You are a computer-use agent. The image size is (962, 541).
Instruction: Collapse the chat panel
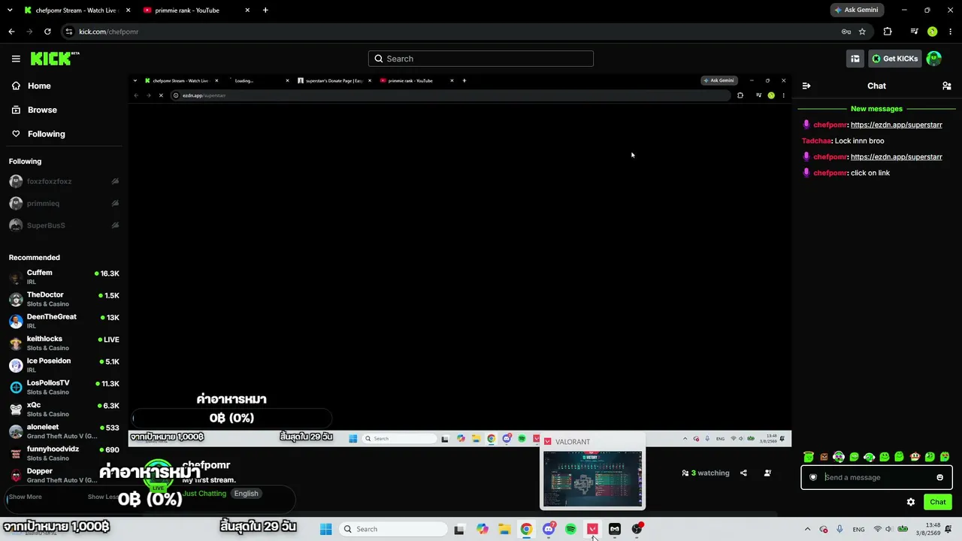tap(806, 86)
